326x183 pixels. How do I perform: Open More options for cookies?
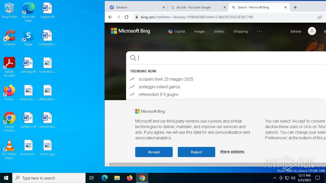(232, 151)
